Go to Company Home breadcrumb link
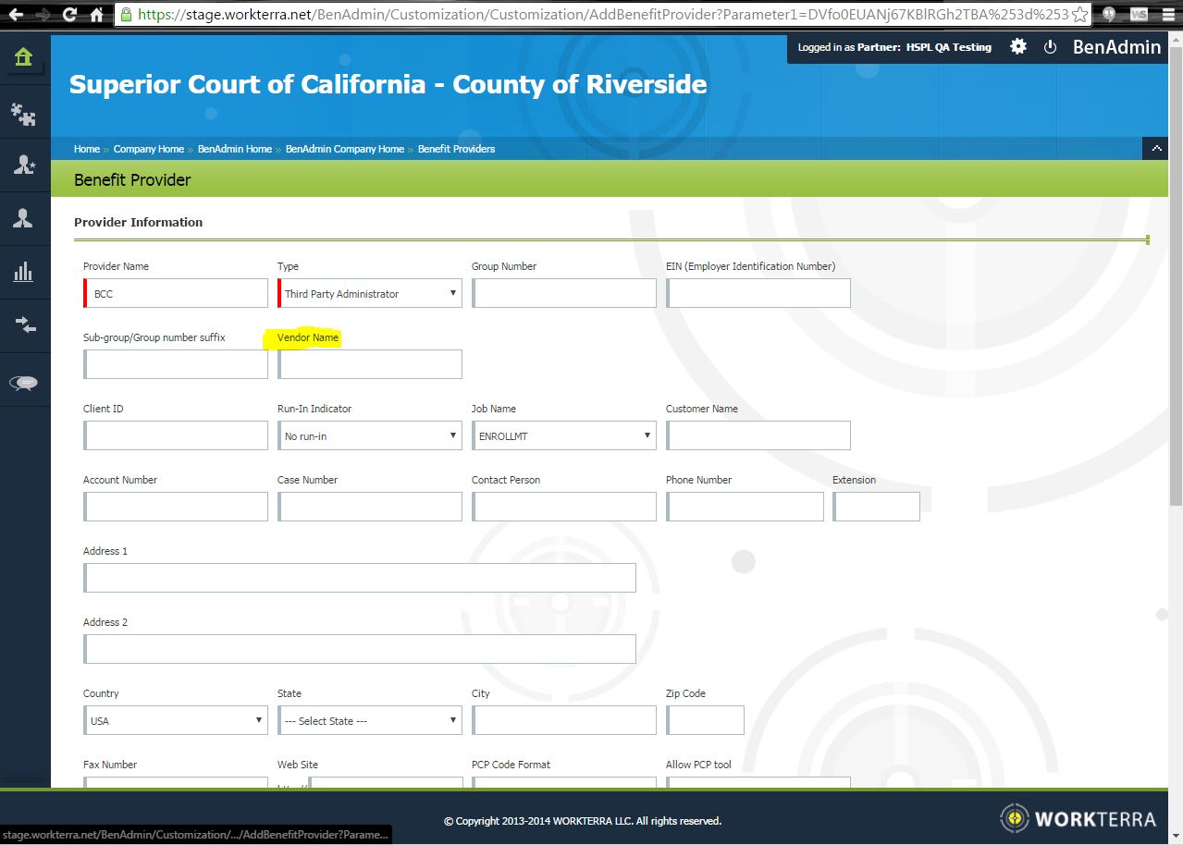The width and height of the screenshot is (1183, 845). coord(148,149)
